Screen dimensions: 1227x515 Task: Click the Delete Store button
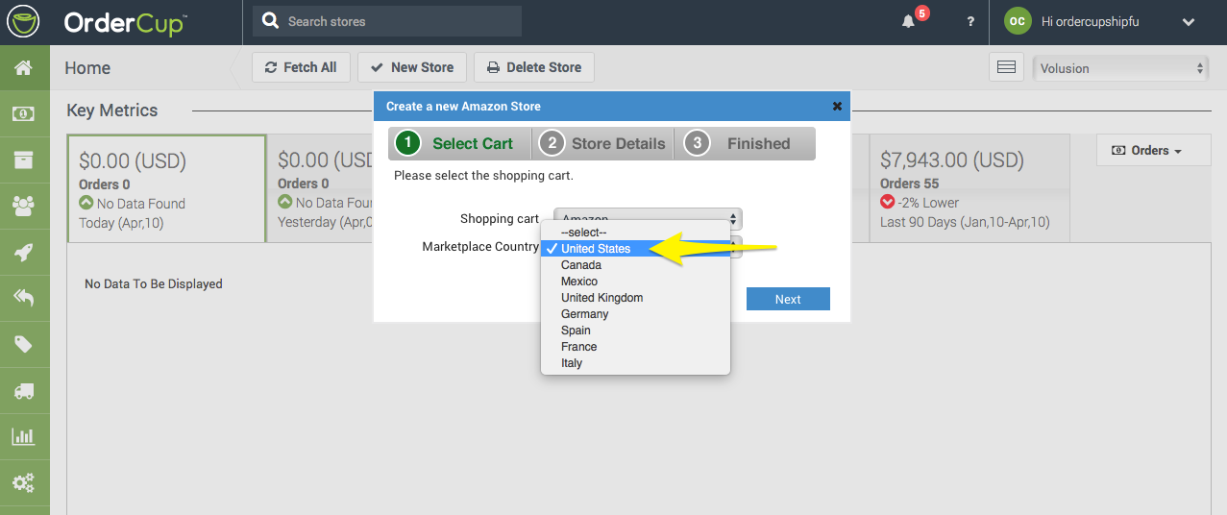pyautogui.click(x=534, y=67)
